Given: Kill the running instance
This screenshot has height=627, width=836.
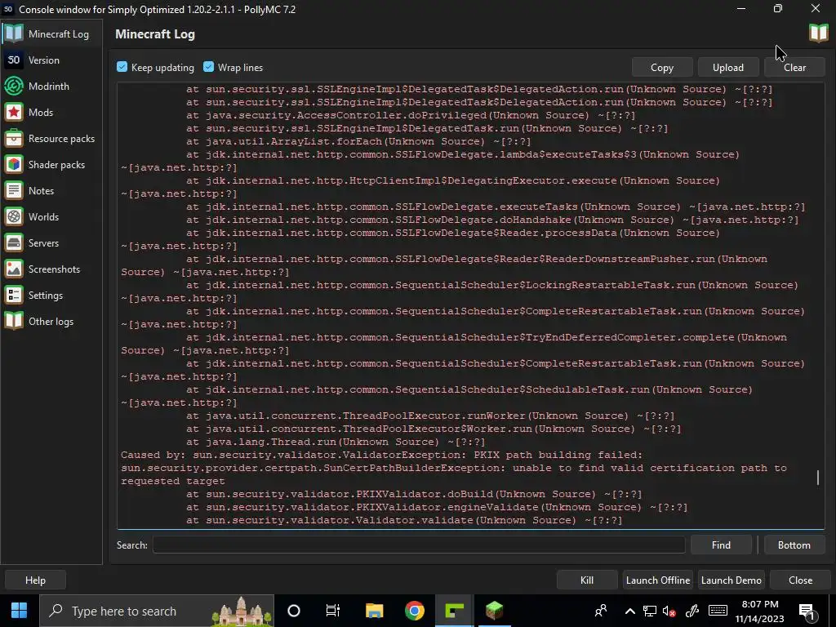Looking at the screenshot, I should click(x=587, y=580).
